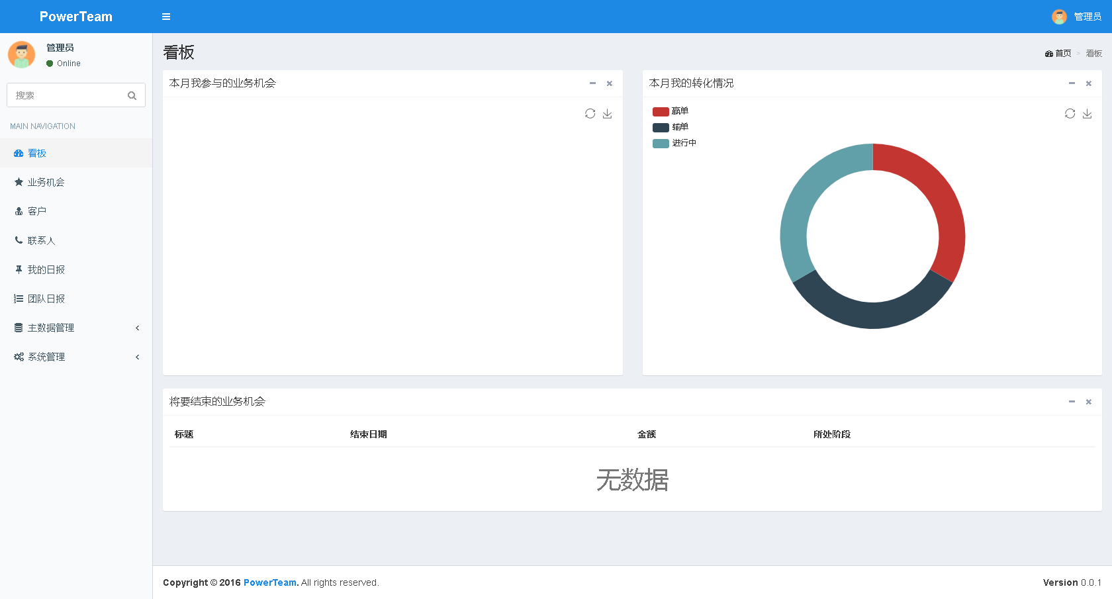Toggle the dark 输单 legend swatch
1112x599 pixels.
tap(661, 128)
